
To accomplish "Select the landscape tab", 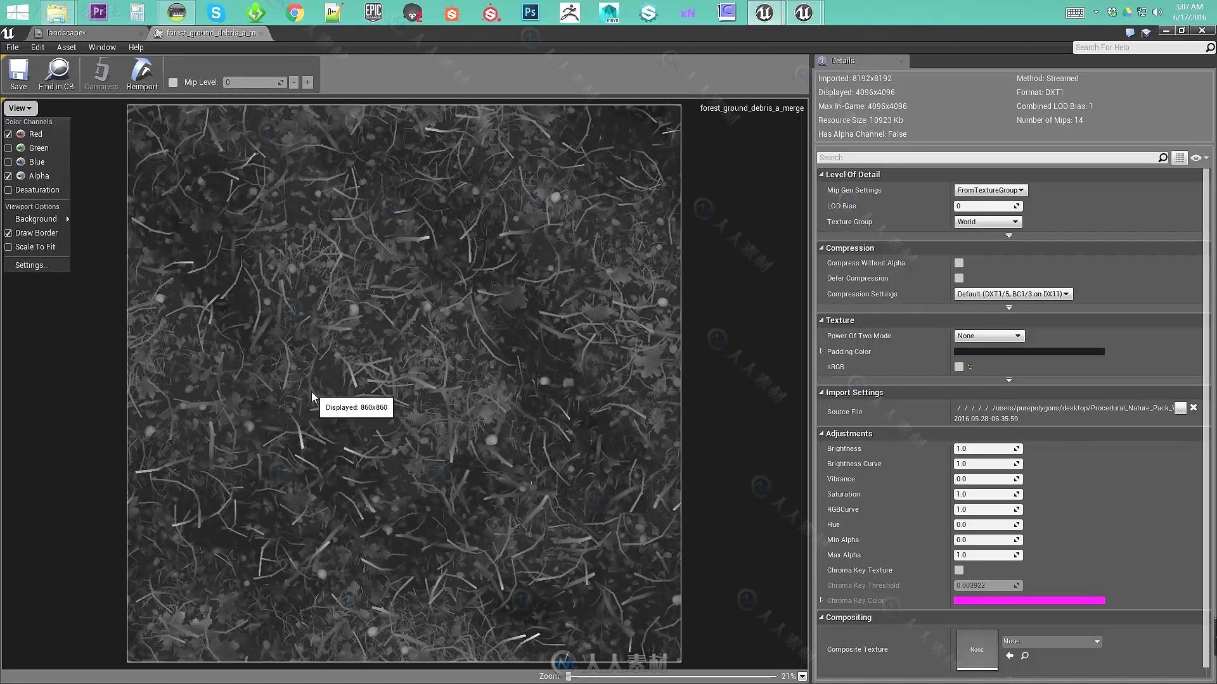I will (65, 32).
